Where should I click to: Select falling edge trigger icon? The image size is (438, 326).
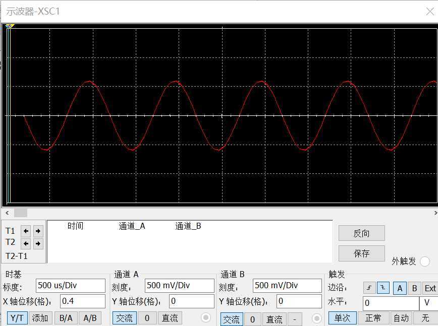(383, 288)
